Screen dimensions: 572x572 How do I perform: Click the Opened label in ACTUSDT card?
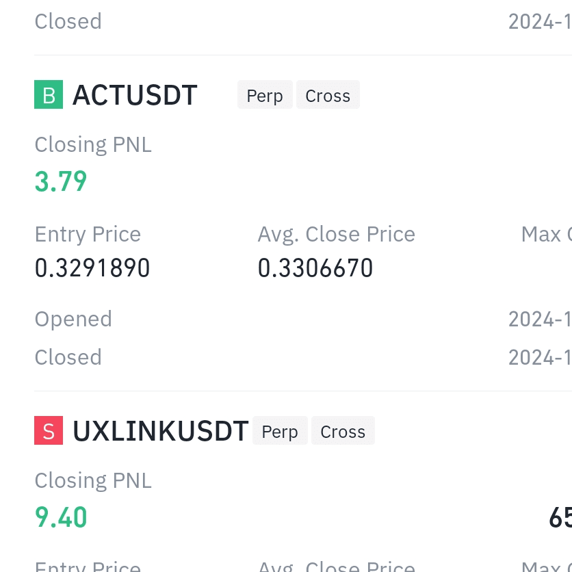[73, 320]
